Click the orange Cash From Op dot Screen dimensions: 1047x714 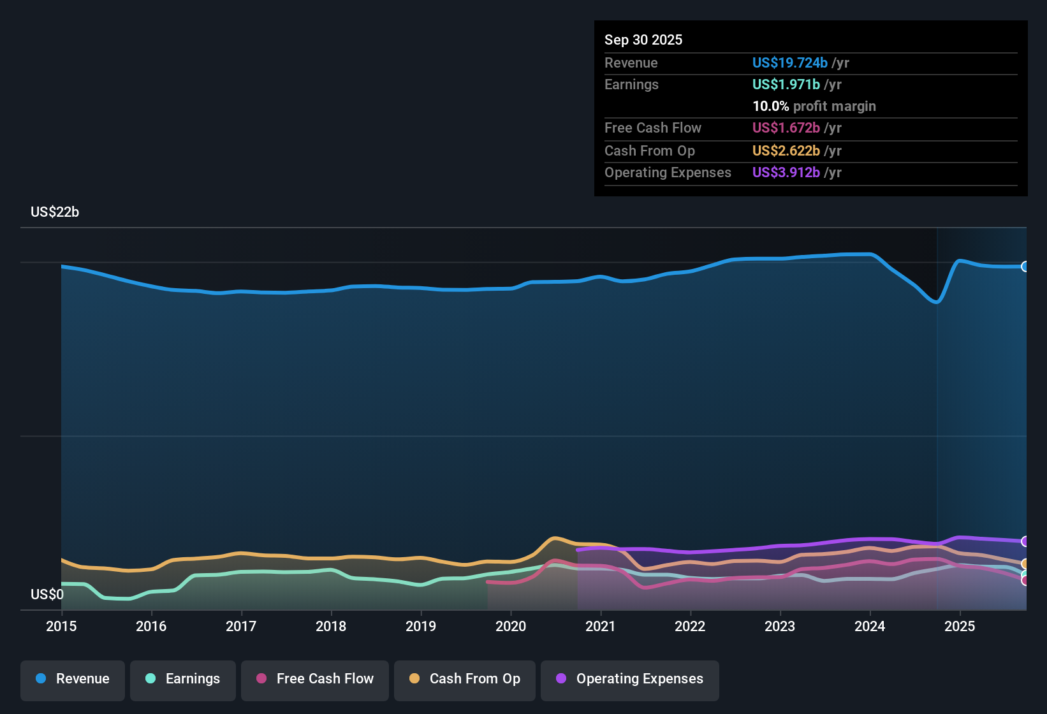click(414, 678)
